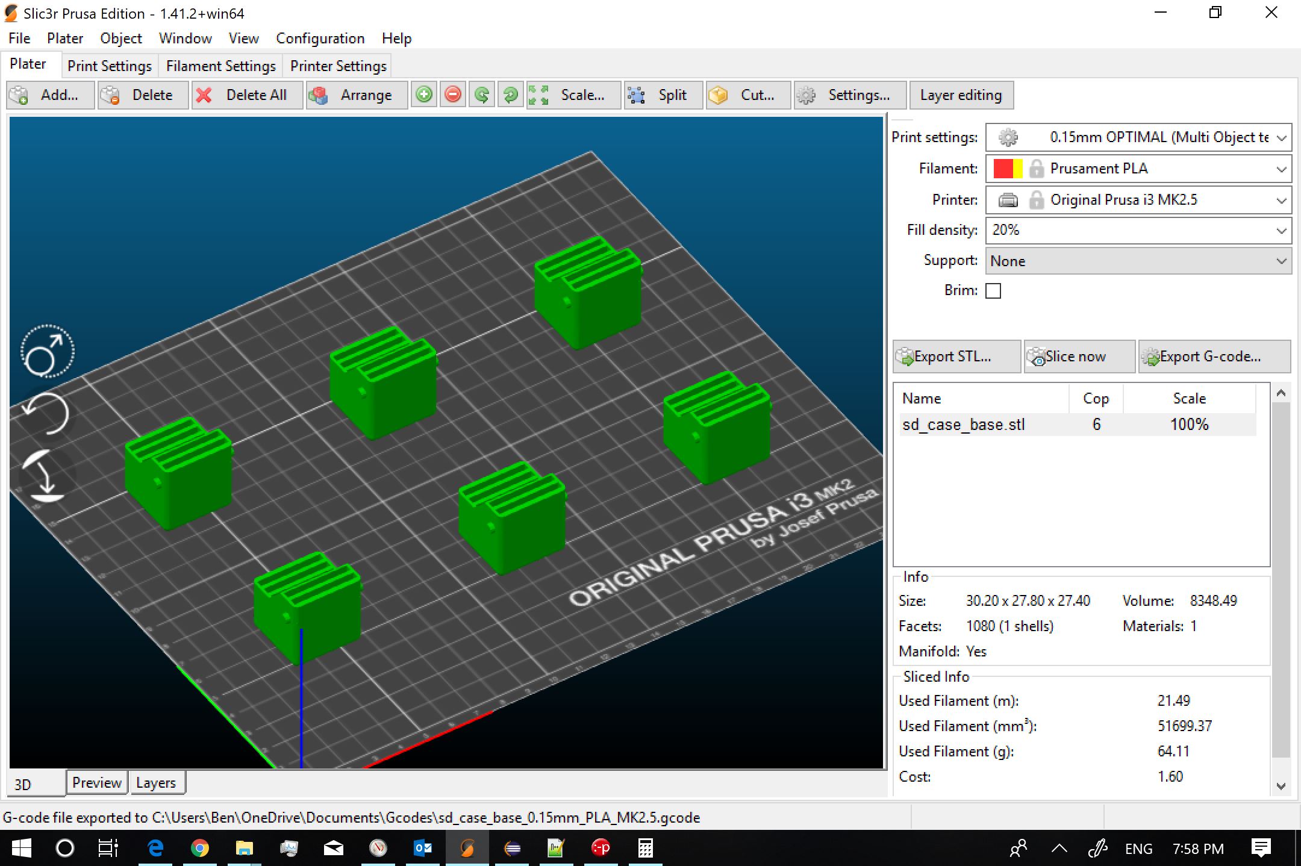Expand the Printer preset dropdown
This screenshot has height=866, width=1301.
point(1281,201)
